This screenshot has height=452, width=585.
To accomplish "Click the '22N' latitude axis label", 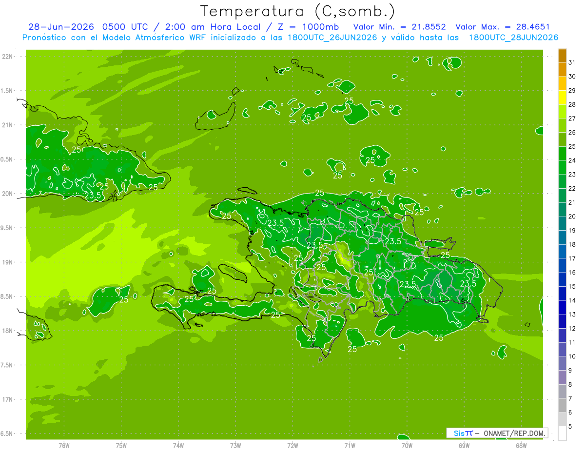I will click(x=7, y=57).
